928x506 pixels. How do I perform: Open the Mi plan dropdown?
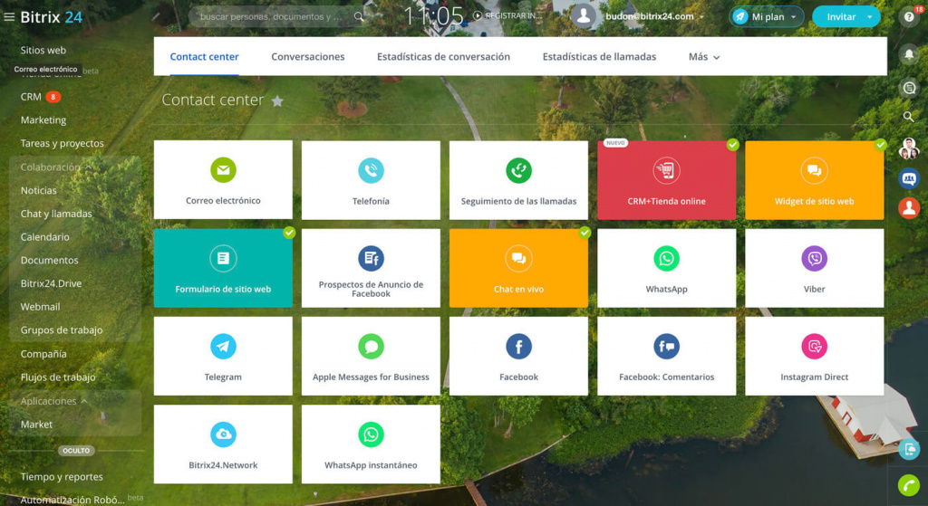[x=767, y=17]
